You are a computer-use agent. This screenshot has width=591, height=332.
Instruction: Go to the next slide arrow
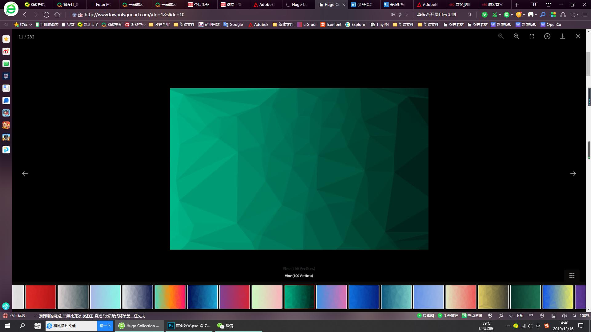tap(573, 174)
